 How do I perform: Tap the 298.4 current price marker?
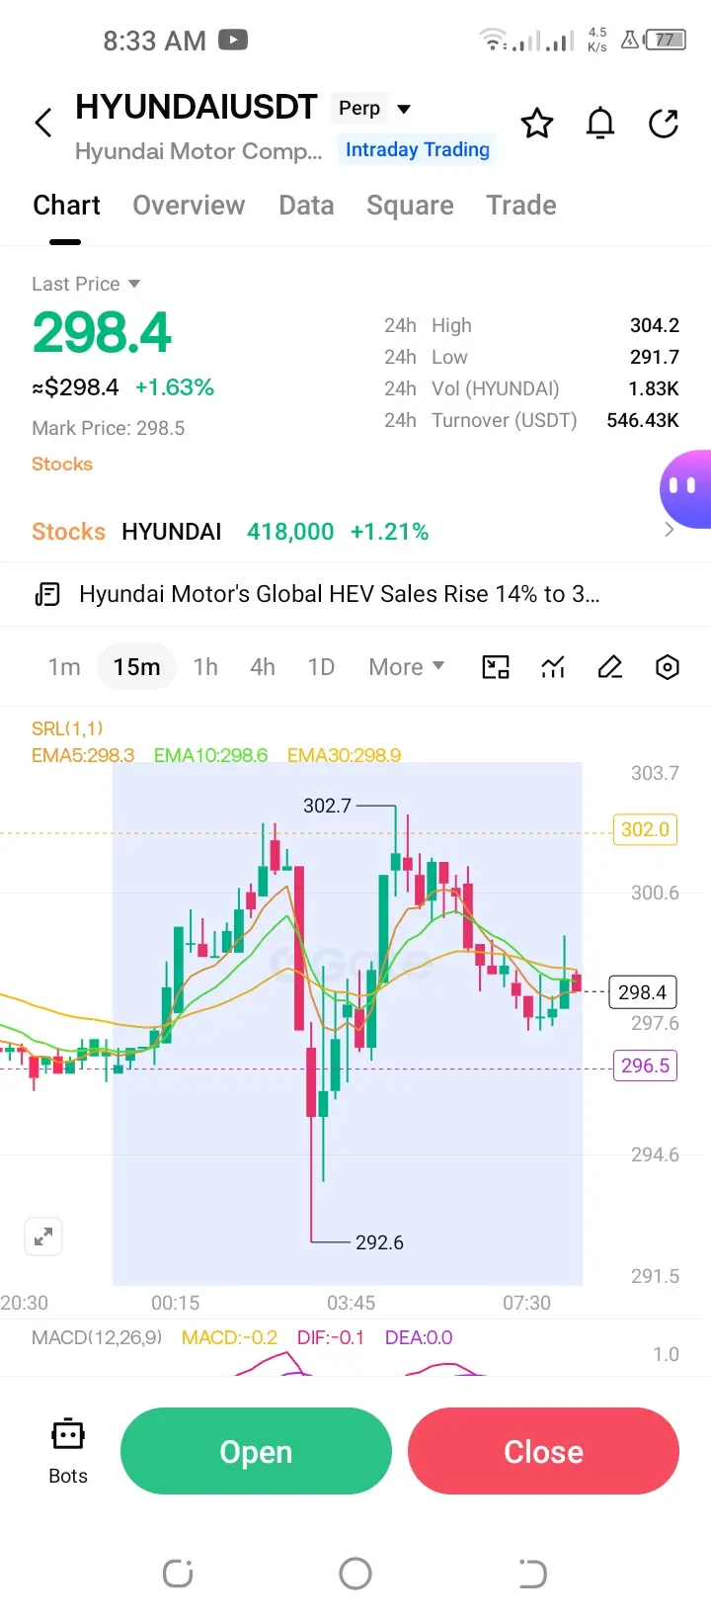click(x=643, y=991)
